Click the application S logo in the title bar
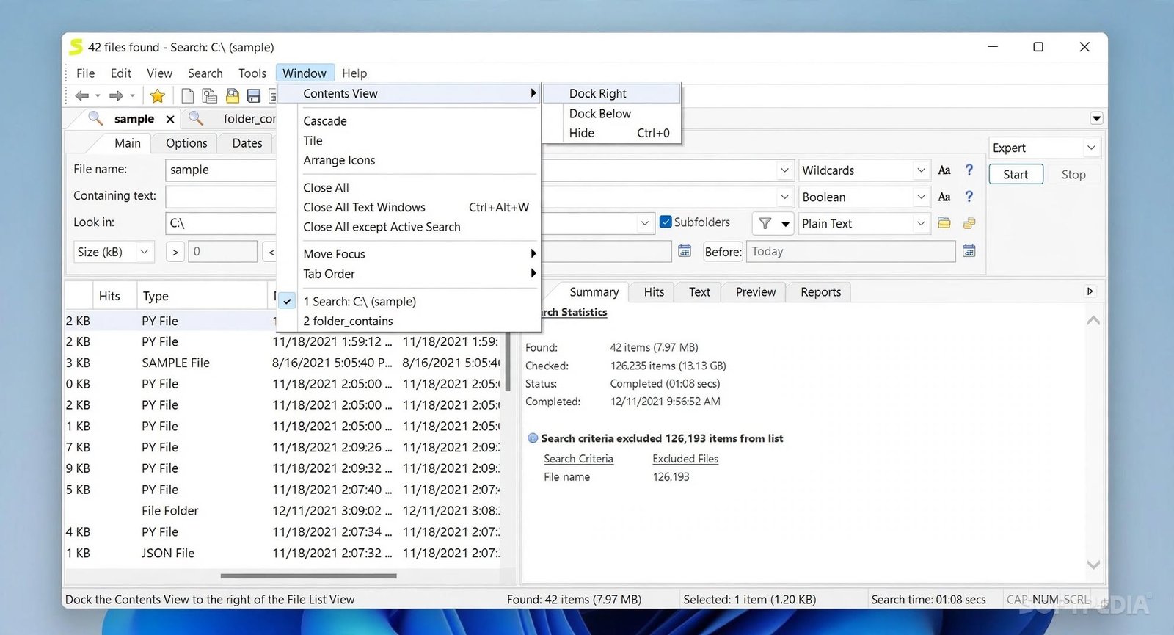Viewport: 1174px width, 635px height. pos(76,47)
